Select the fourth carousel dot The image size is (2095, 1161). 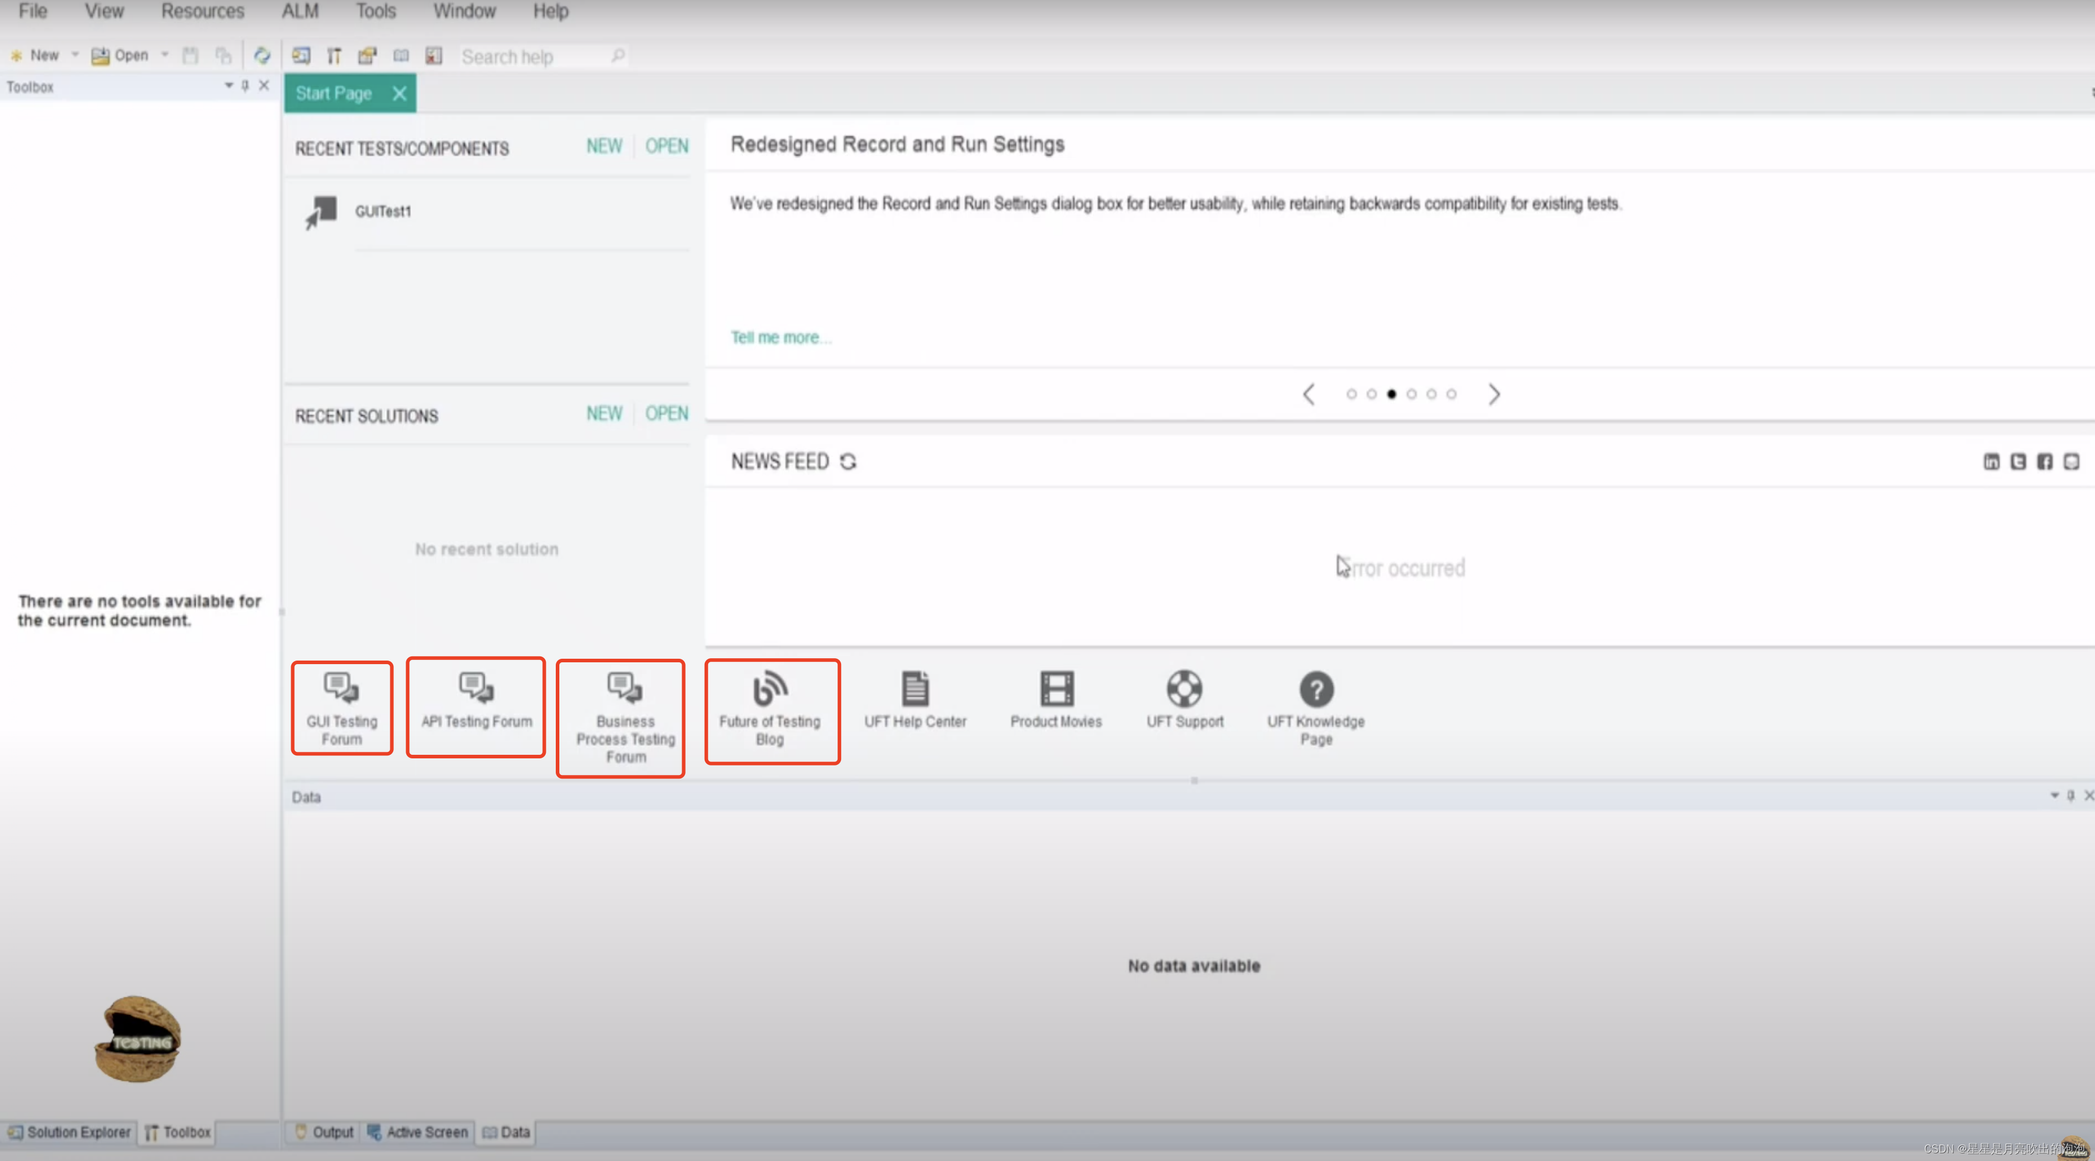[1412, 394]
